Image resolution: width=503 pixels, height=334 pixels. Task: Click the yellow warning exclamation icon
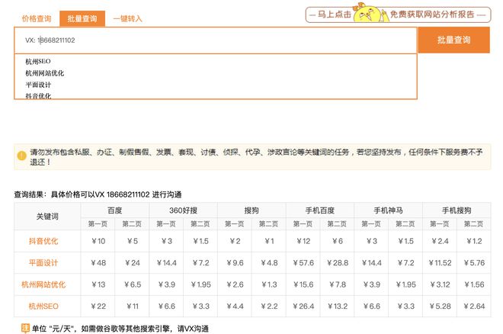(21, 156)
